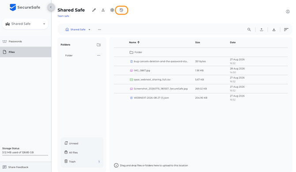Open the Folder row in the file list
Image resolution: width=296 pixels, height=172 pixels.
click(201, 52)
